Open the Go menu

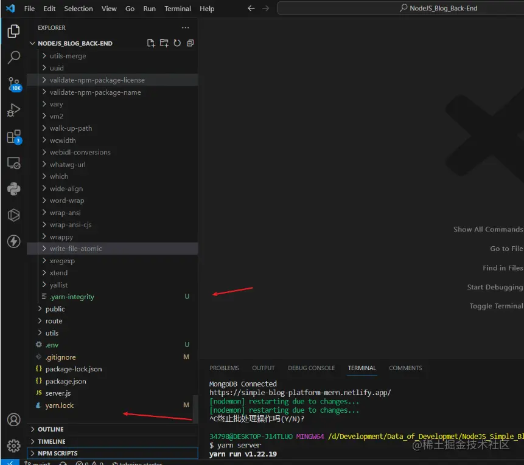[130, 9]
